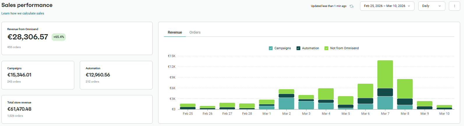464x126 pixels.
Task: Click the Automation revenue card
Action: click(x=116, y=75)
